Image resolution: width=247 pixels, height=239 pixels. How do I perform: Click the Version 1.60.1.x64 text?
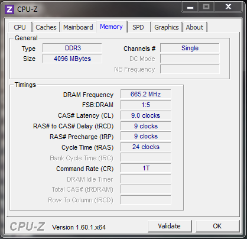[79, 227]
